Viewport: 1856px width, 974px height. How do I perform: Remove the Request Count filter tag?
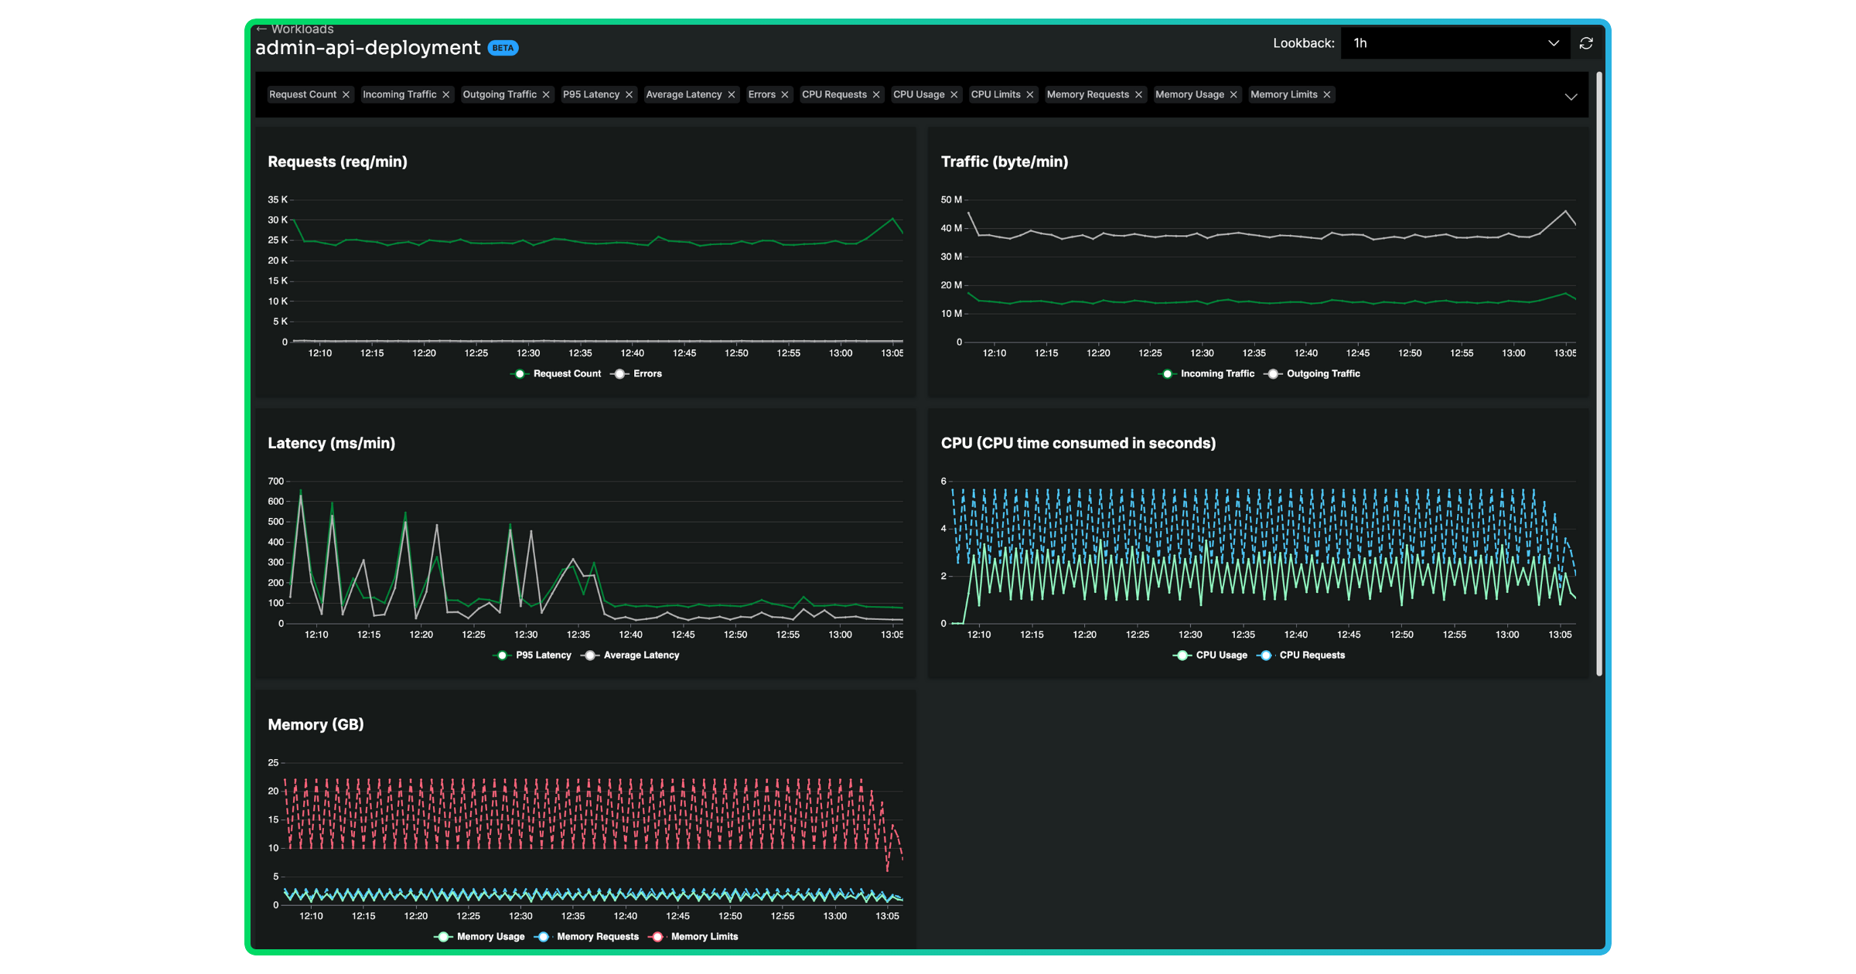tap(346, 94)
